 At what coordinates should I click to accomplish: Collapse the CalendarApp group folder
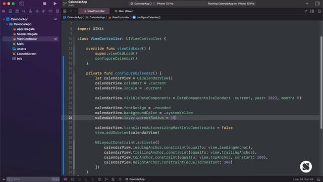coord(7,24)
